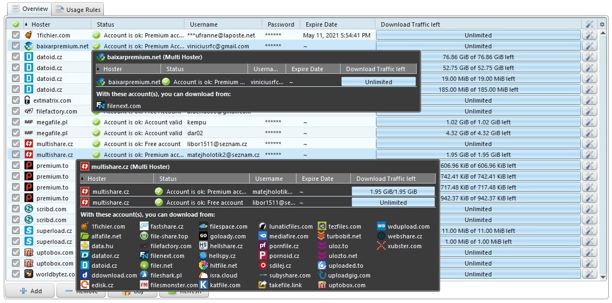Click pornfile.cz icon in supported list
The image size is (612, 303).
[263, 246]
